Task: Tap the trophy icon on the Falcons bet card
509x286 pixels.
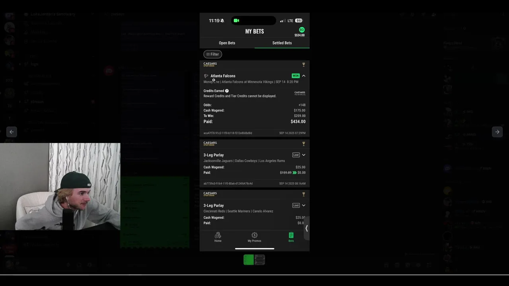Action: (303, 65)
